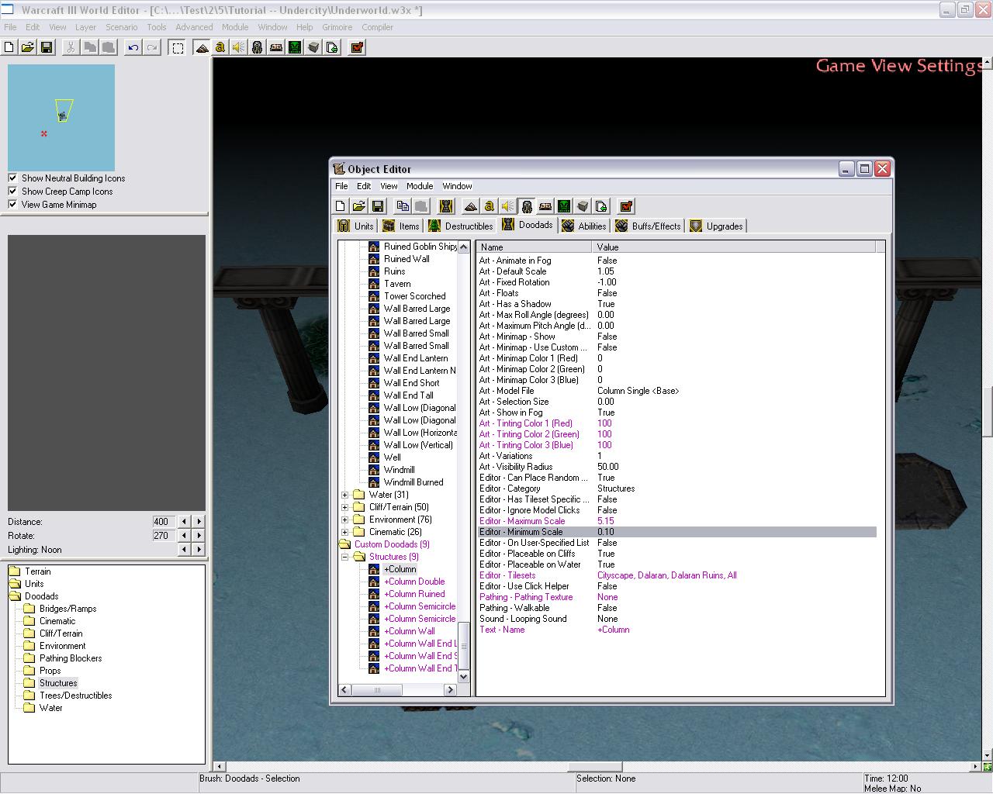The width and height of the screenshot is (993, 794).
Task: Expand the Environment (76) tree node
Action: tap(345, 520)
